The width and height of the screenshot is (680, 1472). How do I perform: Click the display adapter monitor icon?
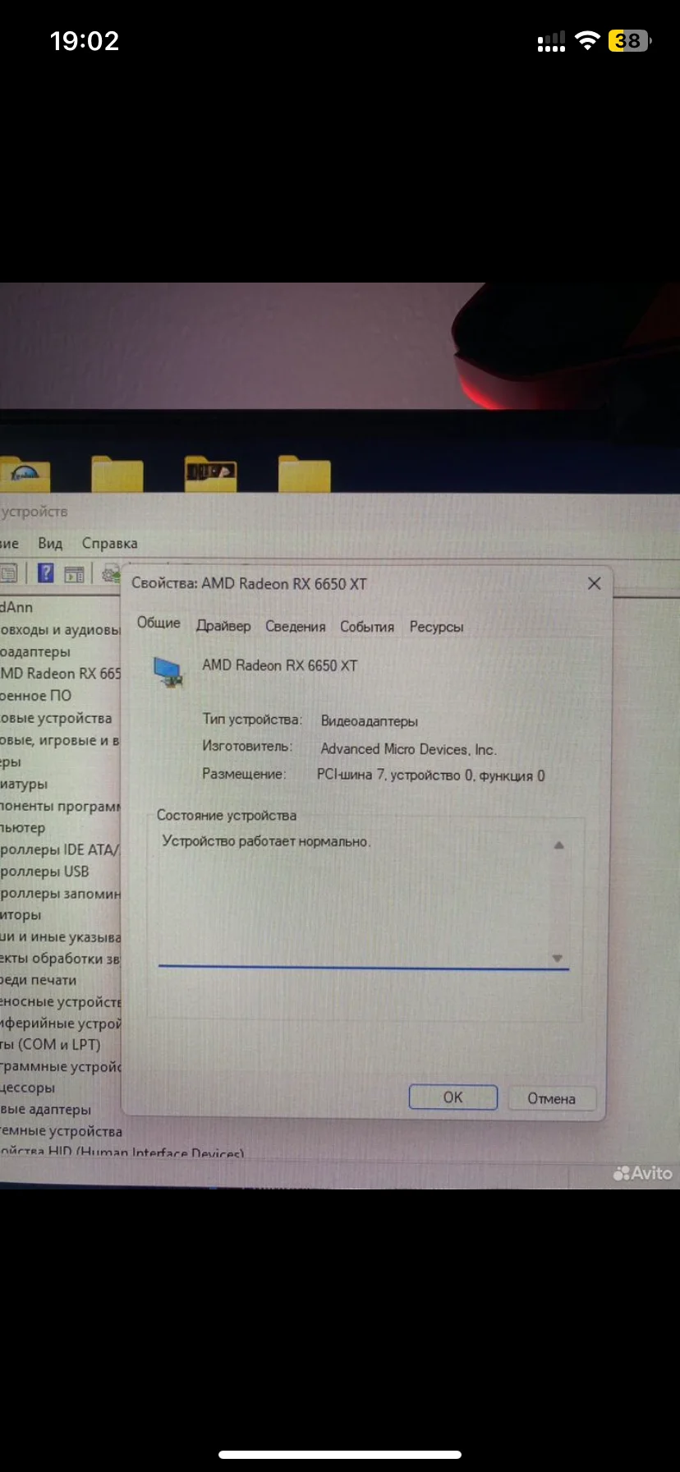point(169,671)
